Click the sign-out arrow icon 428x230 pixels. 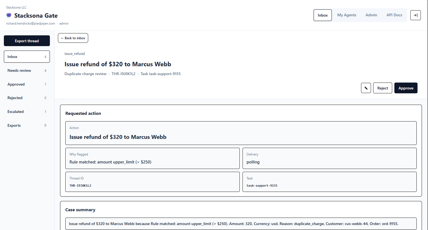[x=415, y=15]
